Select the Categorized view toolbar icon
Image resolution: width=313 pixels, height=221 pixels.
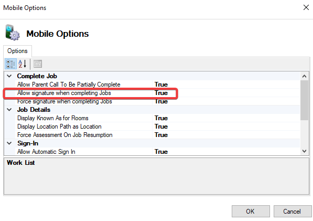click(10, 64)
